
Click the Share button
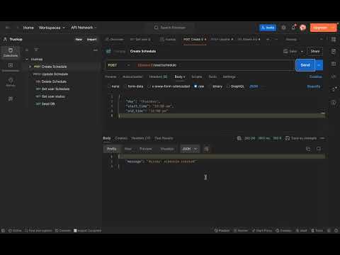[315, 51]
